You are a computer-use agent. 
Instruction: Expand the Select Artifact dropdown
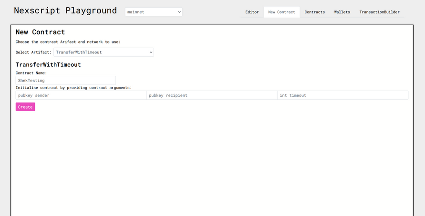tap(103, 52)
